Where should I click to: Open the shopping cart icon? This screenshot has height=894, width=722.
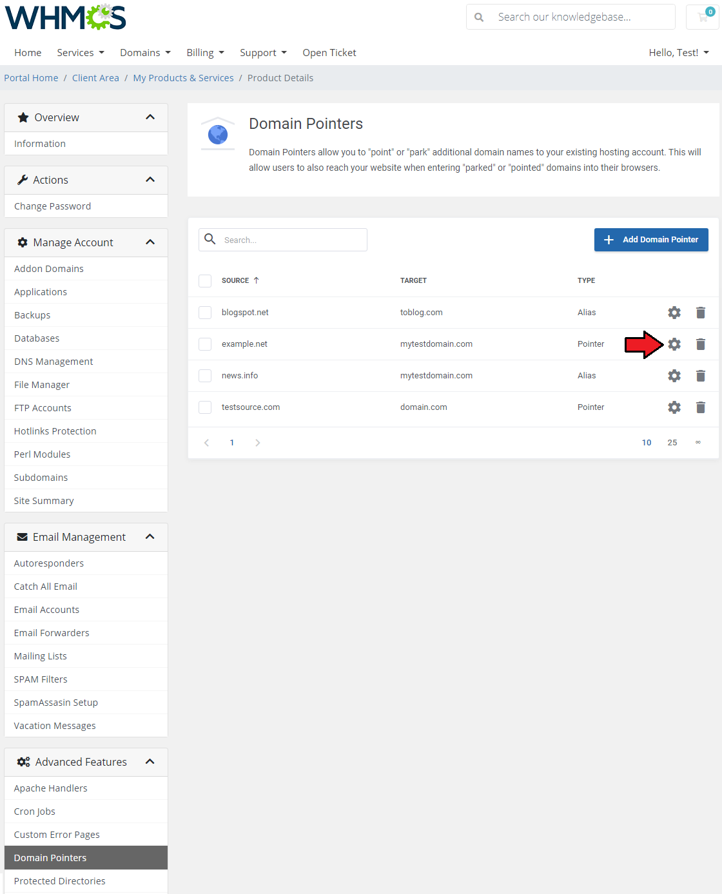pyautogui.click(x=703, y=17)
